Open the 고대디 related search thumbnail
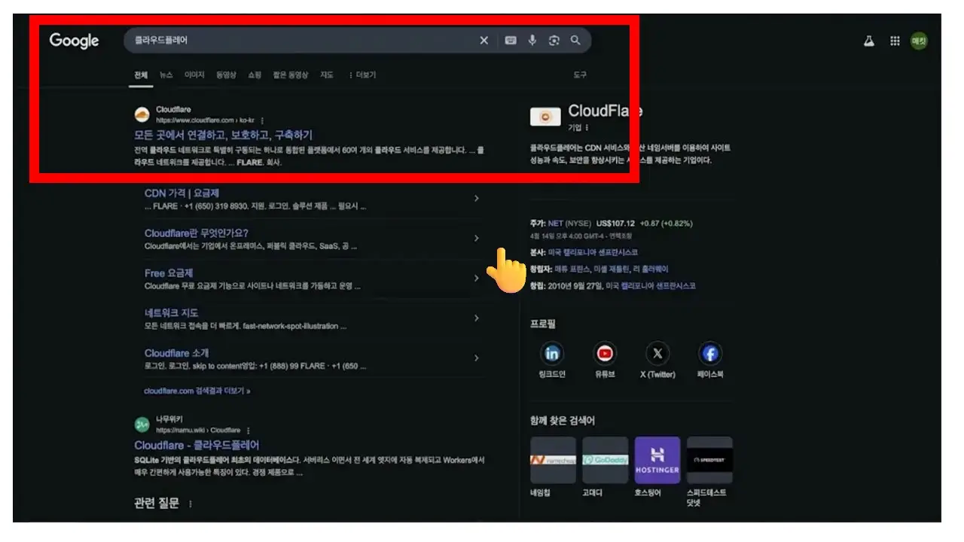This screenshot has width=964, height=542. pos(605,460)
